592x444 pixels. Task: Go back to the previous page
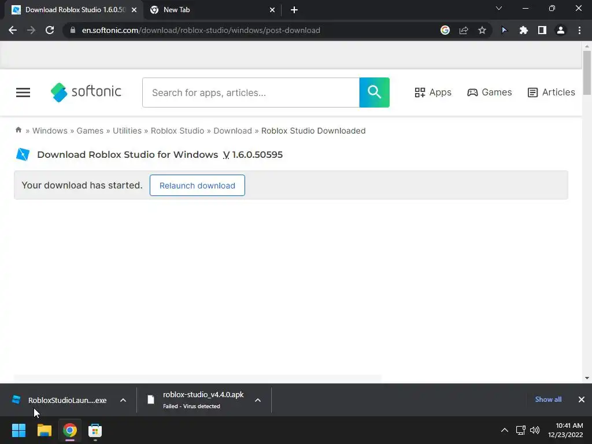[13, 30]
